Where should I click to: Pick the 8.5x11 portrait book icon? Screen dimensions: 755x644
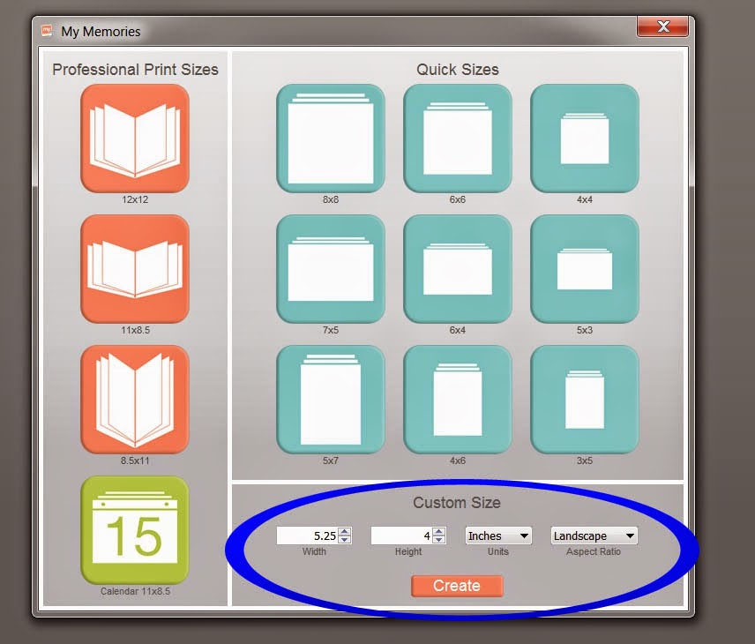coord(135,400)
